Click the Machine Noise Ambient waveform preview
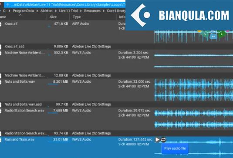 tap(194, 61)
